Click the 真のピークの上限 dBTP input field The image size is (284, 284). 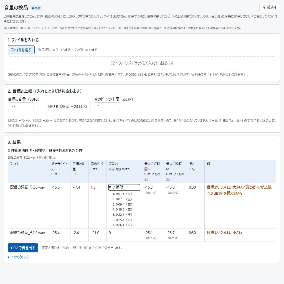107,106
